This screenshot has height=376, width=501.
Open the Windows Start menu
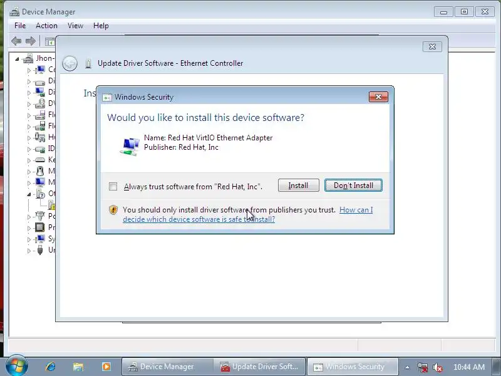pyautogui.click(x=17, y=366)
